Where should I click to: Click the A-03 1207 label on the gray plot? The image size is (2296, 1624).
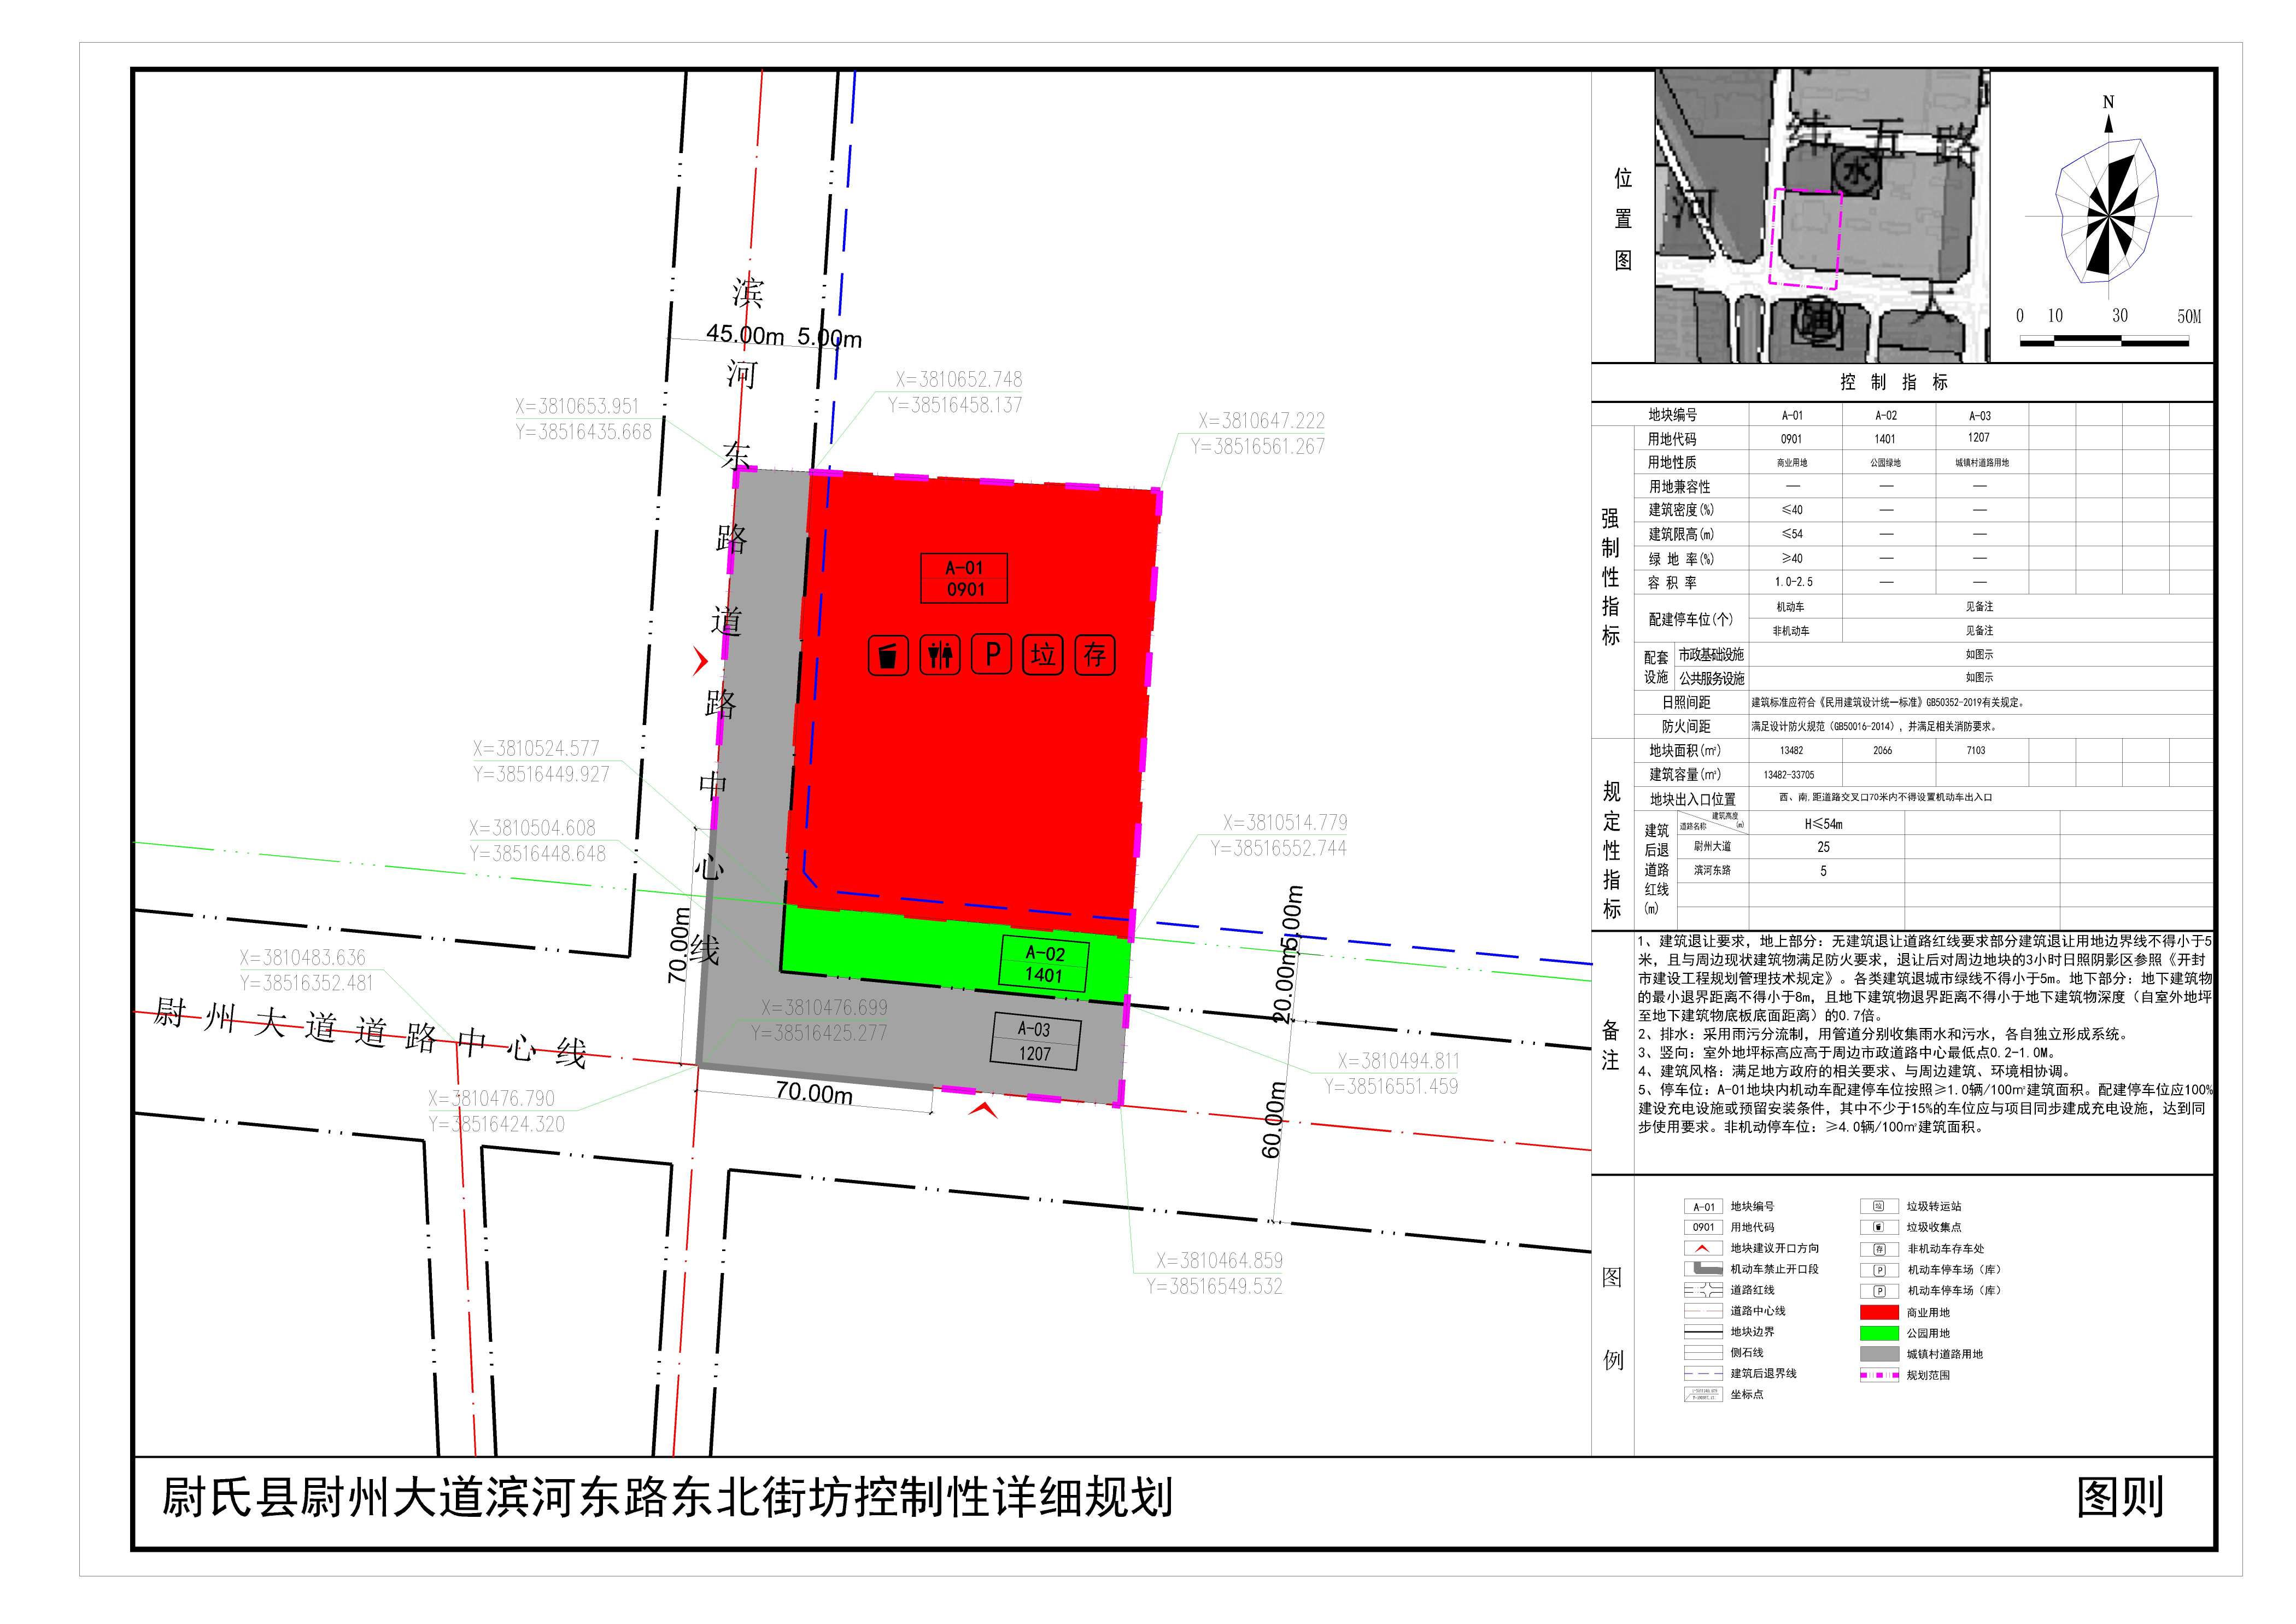tap(1035, 1041)
